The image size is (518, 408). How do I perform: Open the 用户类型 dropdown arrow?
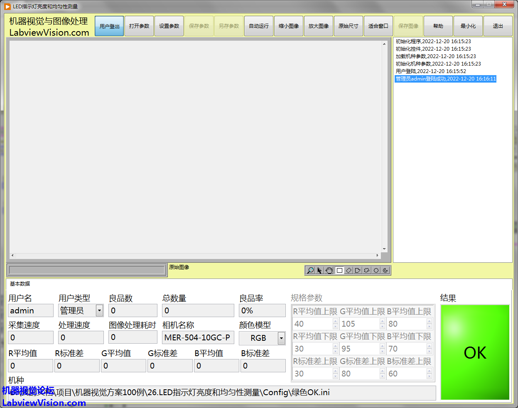(x=99, y=310)
